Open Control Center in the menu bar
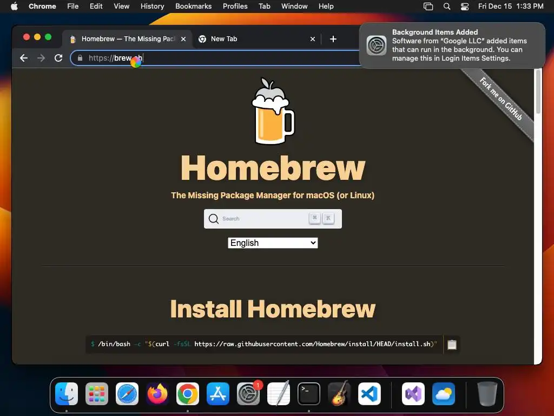This screenshot has height=416, width=554. point(465,6)
